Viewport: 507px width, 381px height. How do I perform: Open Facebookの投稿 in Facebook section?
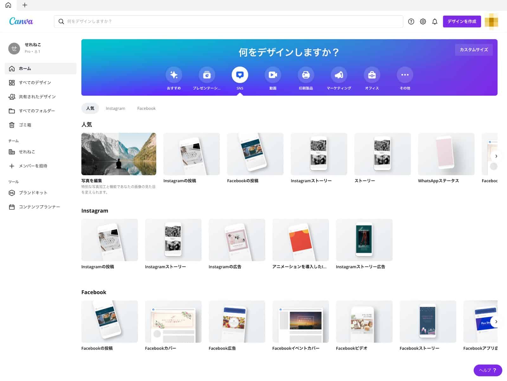click(110, 322)
